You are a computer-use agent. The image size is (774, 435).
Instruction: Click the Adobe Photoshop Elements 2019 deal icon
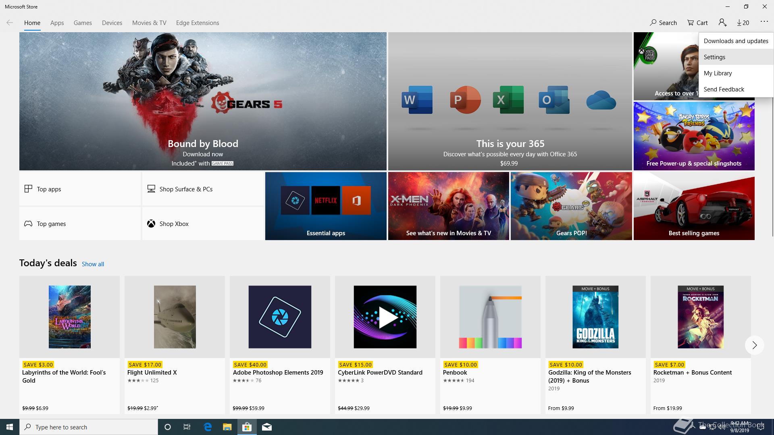click(x=280, y=317)
